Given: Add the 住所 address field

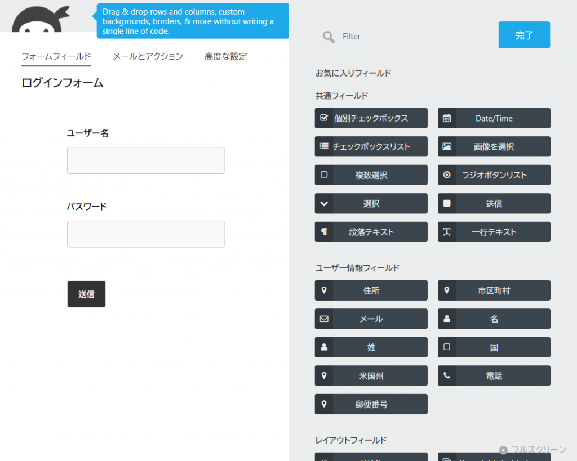Looking at the screenshot, I should point(371,290).
